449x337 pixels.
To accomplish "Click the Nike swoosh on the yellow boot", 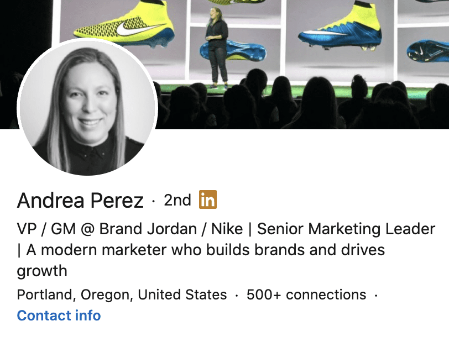I will (x=133, y=27).
